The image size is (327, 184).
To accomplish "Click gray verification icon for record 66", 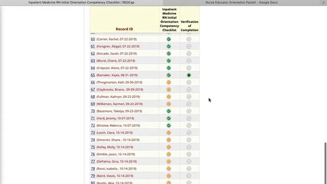I will pos(189,82).
